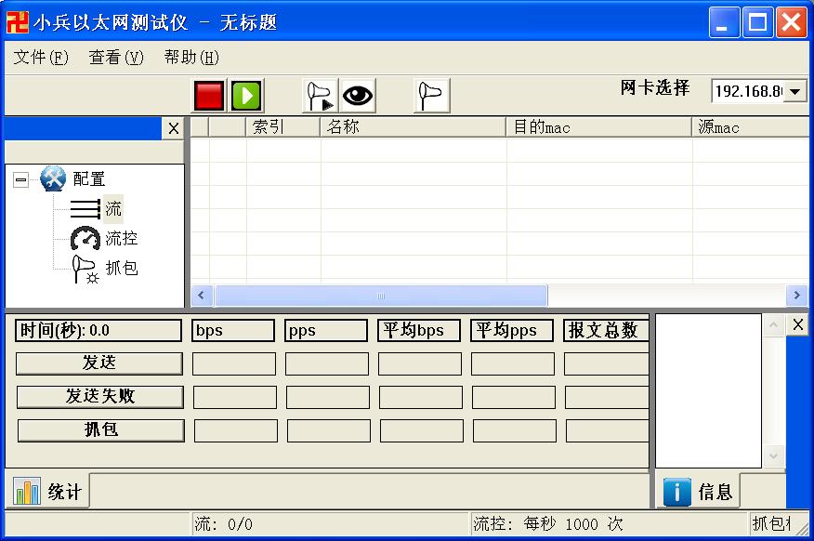Close the left configuration panel
The image size is (814, 541).
tap(174, 128)
